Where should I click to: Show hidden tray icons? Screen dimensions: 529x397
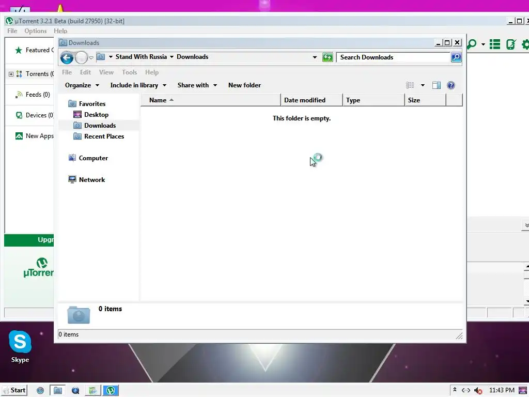point(455,390)
